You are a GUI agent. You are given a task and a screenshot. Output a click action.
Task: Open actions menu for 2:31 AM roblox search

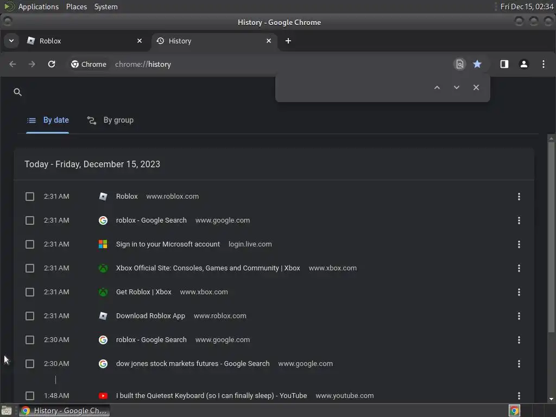click(x=519, y=220)
